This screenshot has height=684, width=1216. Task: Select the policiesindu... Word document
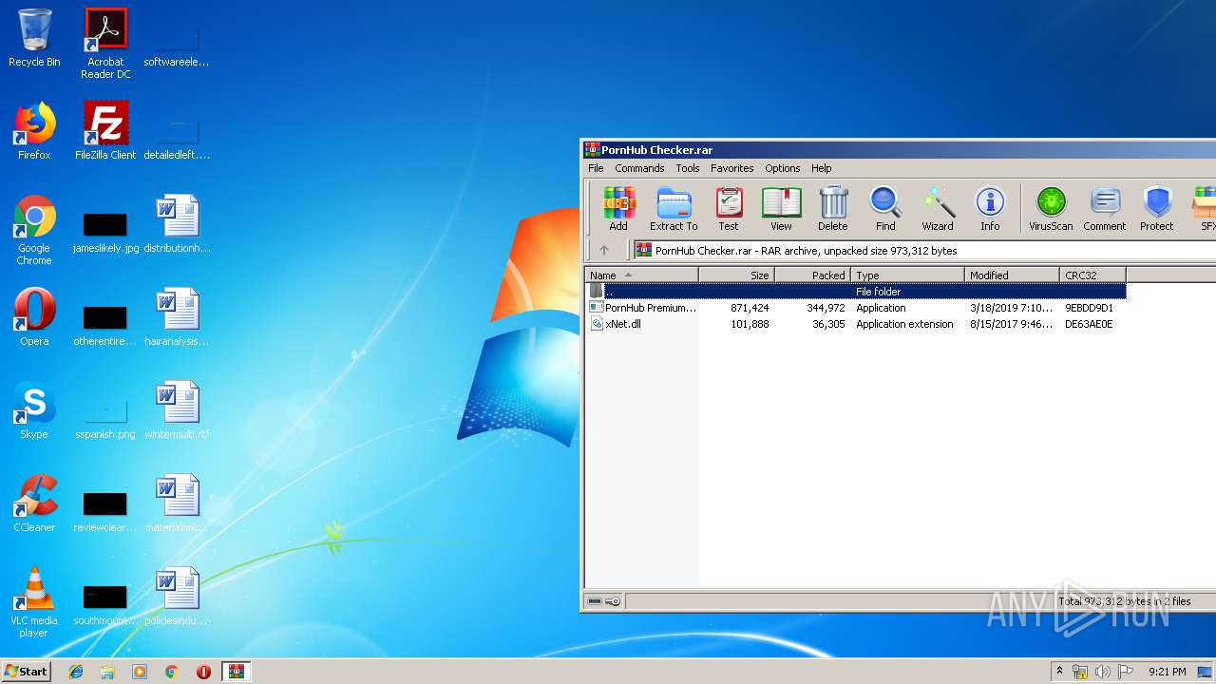177,597
